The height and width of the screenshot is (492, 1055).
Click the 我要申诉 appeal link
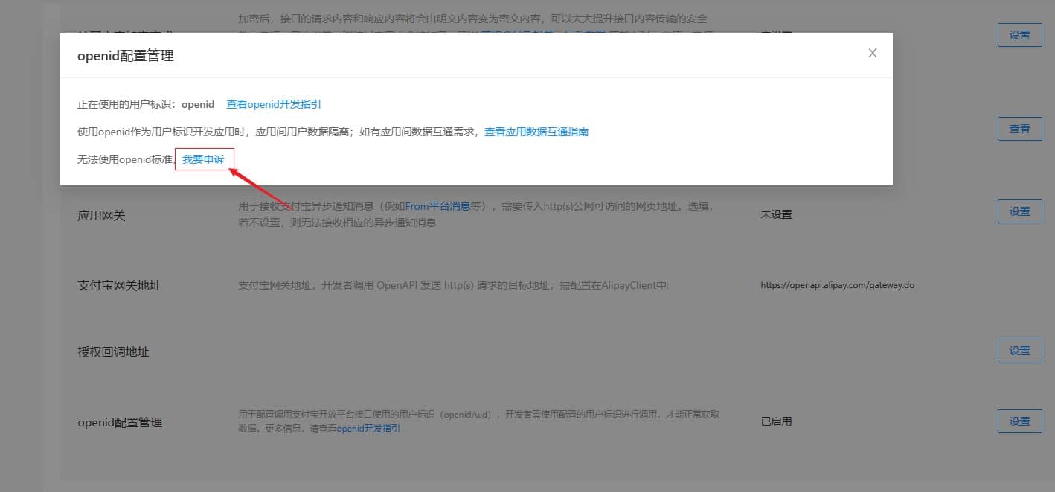(204, 159)
